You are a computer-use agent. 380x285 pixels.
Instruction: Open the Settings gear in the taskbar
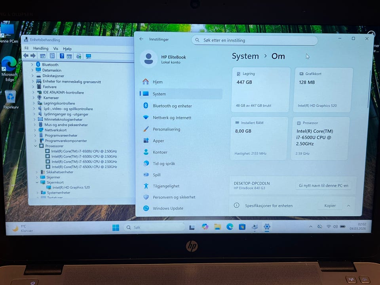[x=267, y=226]
